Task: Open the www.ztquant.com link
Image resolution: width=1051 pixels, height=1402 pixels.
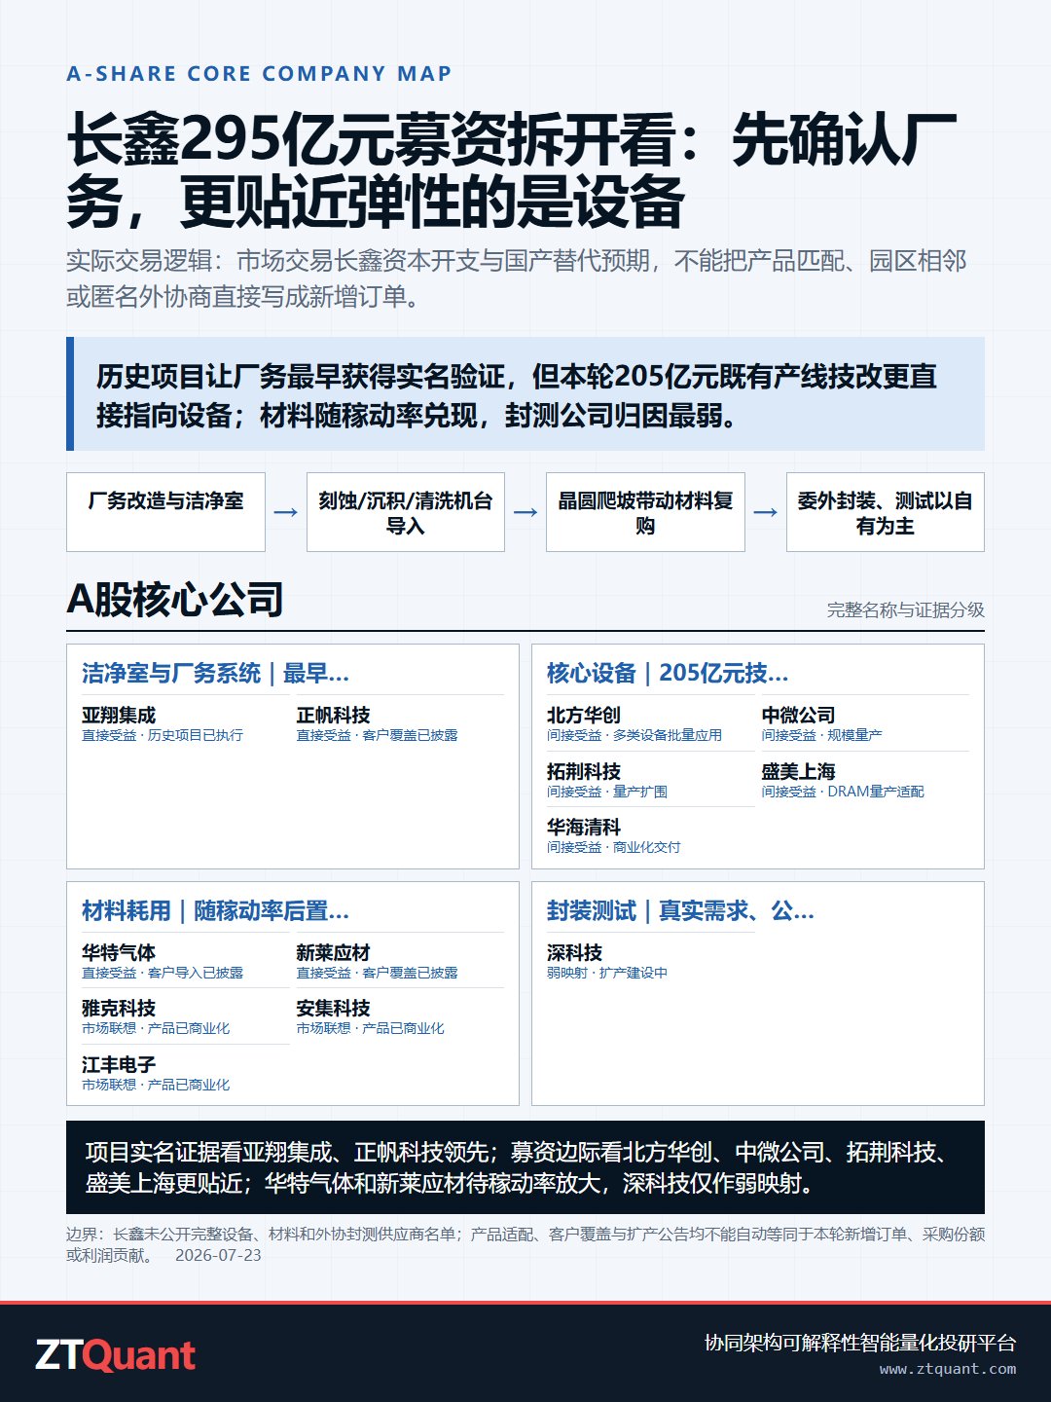Action: [948, 1369]
